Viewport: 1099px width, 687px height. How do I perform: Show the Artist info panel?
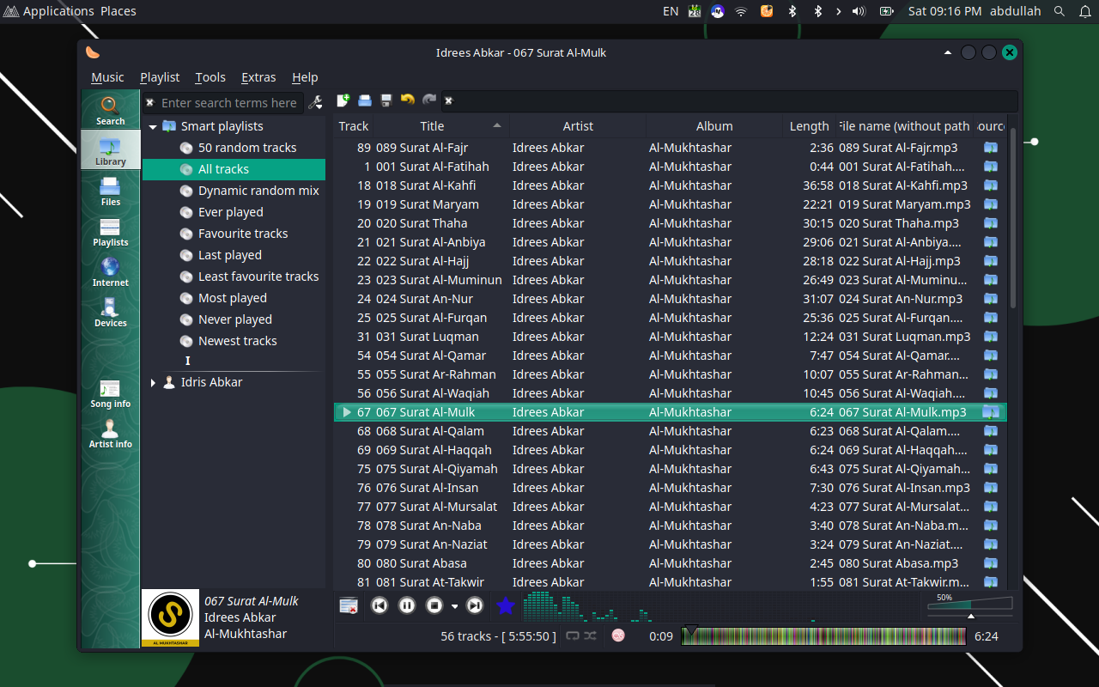tap(110, 434)
